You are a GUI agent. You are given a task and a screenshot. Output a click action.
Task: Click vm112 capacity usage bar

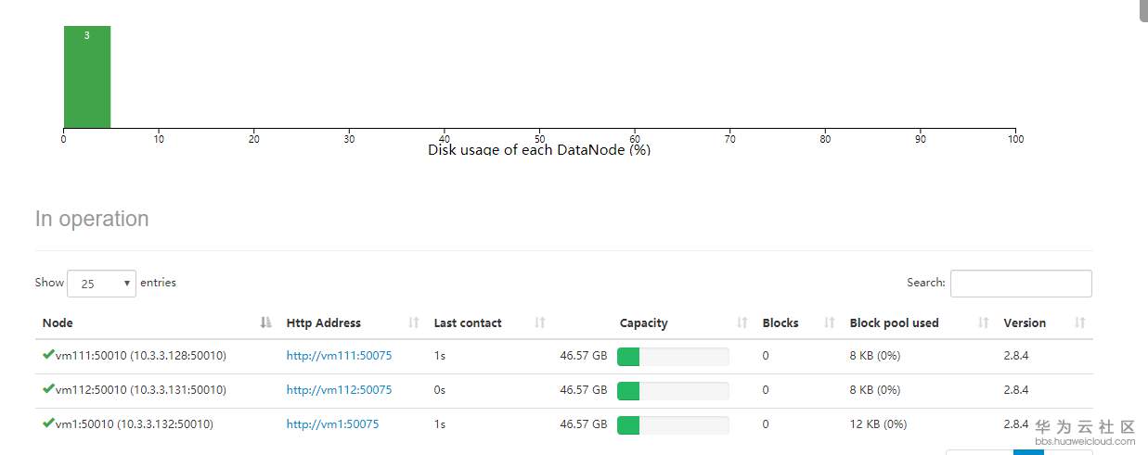tap(673, 390)
